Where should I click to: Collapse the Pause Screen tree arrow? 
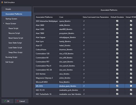pos(4,24)
